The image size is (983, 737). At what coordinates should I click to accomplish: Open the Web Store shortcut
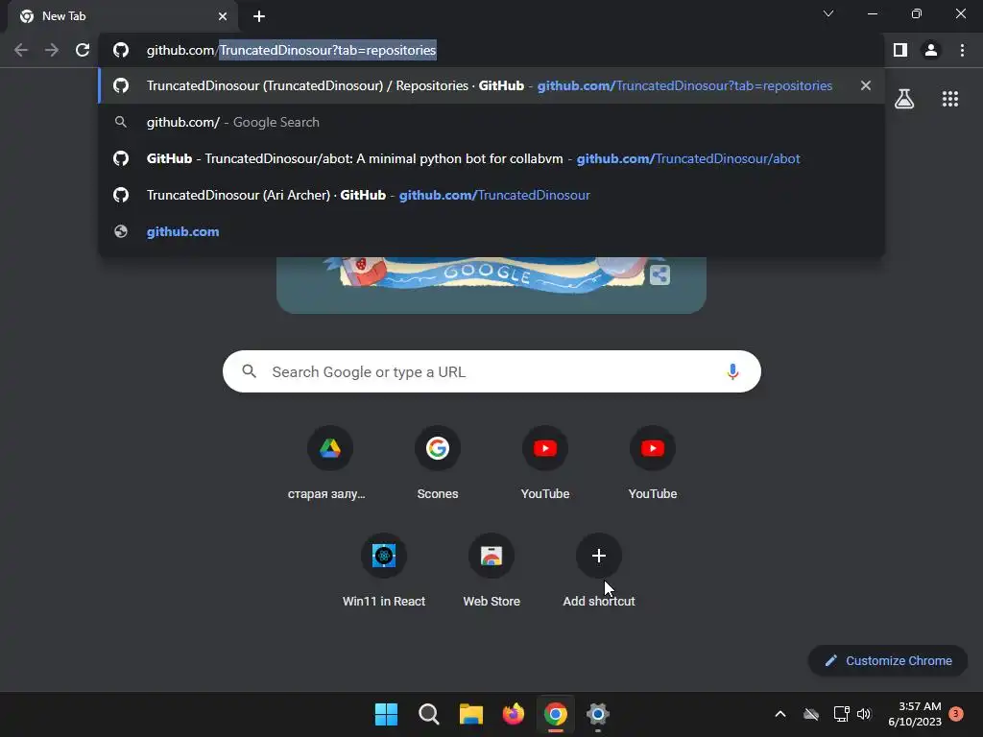[x=491, y=570]
